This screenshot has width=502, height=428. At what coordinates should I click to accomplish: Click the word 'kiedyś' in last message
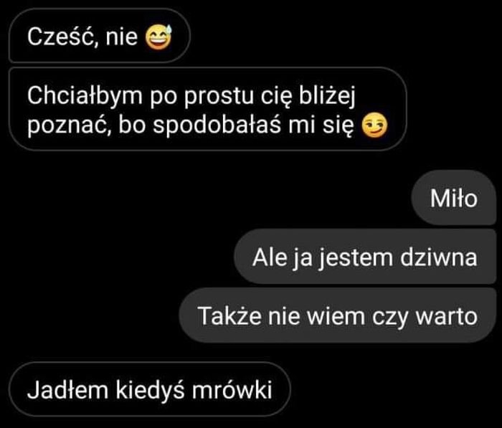[150, 390]
